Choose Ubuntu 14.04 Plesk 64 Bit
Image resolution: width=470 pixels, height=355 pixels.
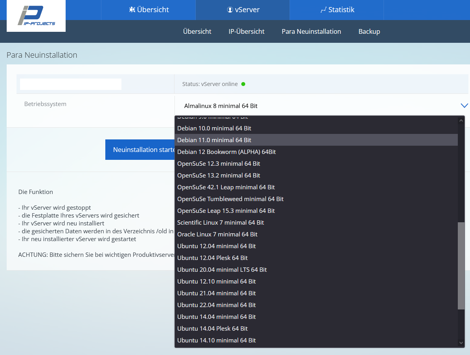tap(316, 329)
